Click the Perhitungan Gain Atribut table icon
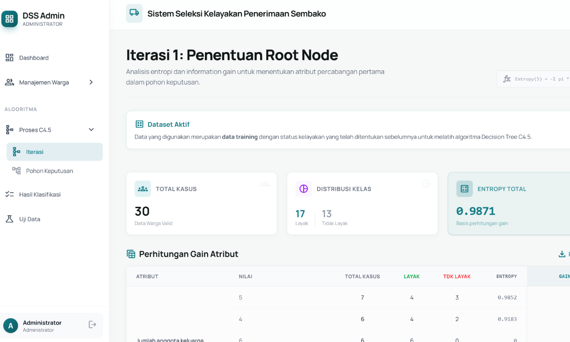This screenshot has height=342, width=570. tap(131, 254)
